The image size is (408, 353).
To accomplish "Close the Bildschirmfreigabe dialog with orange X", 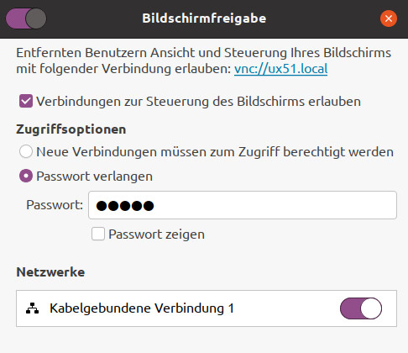I will [x=389, y=18].
